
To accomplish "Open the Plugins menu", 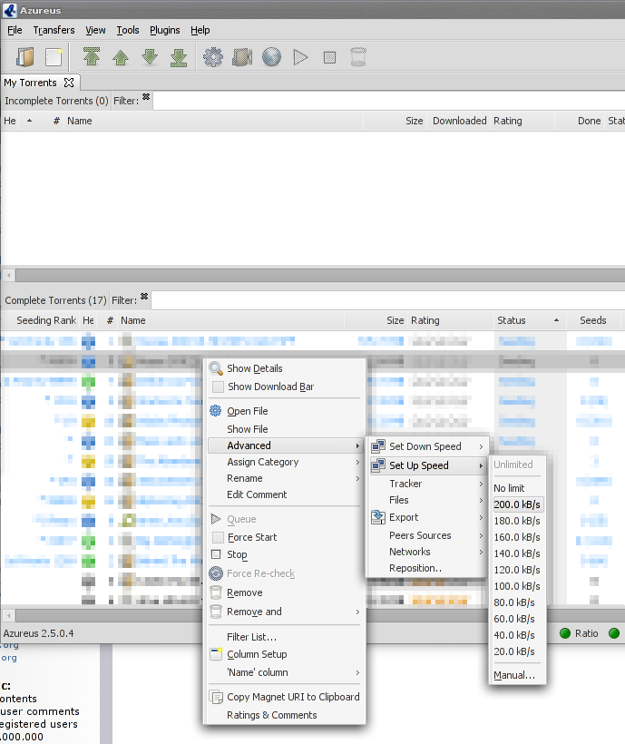I will coord(164,30).
